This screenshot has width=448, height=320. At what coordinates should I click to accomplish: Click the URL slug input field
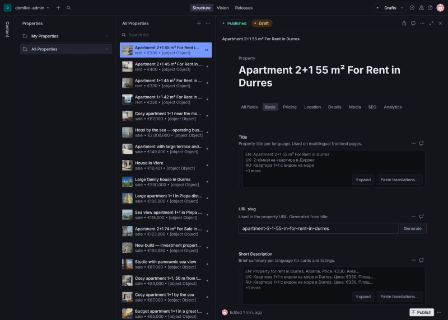[318, 228]
